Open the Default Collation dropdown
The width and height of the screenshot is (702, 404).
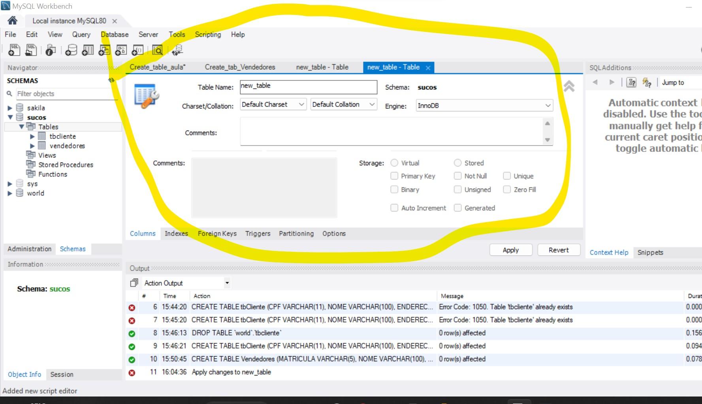[x=344, y=105]
